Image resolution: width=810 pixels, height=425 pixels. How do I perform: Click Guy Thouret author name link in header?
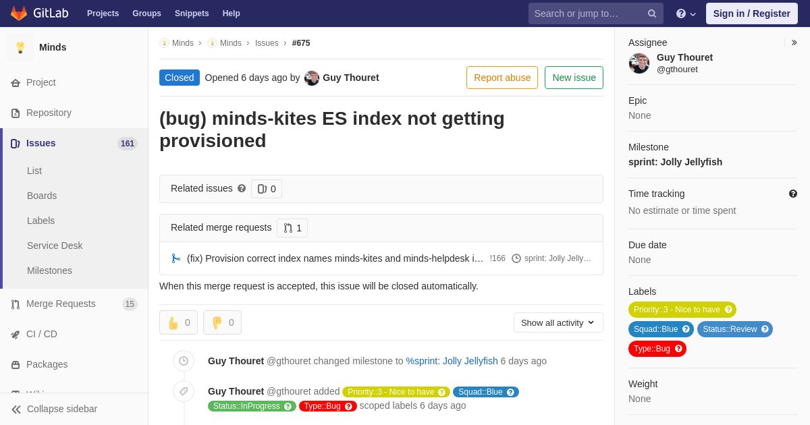tap(351, 78)
